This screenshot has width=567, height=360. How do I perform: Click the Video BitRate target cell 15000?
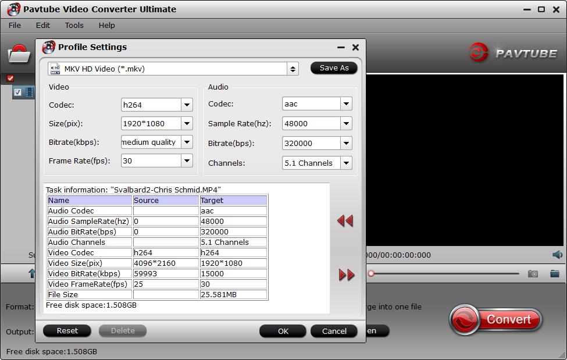pyautogui.click(x=233, y=273)
